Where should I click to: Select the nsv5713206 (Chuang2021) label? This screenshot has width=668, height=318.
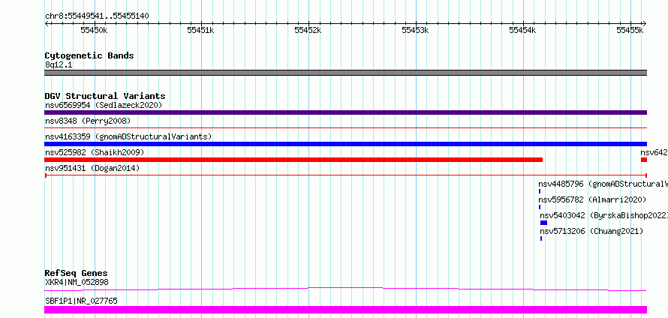[591, 231]
